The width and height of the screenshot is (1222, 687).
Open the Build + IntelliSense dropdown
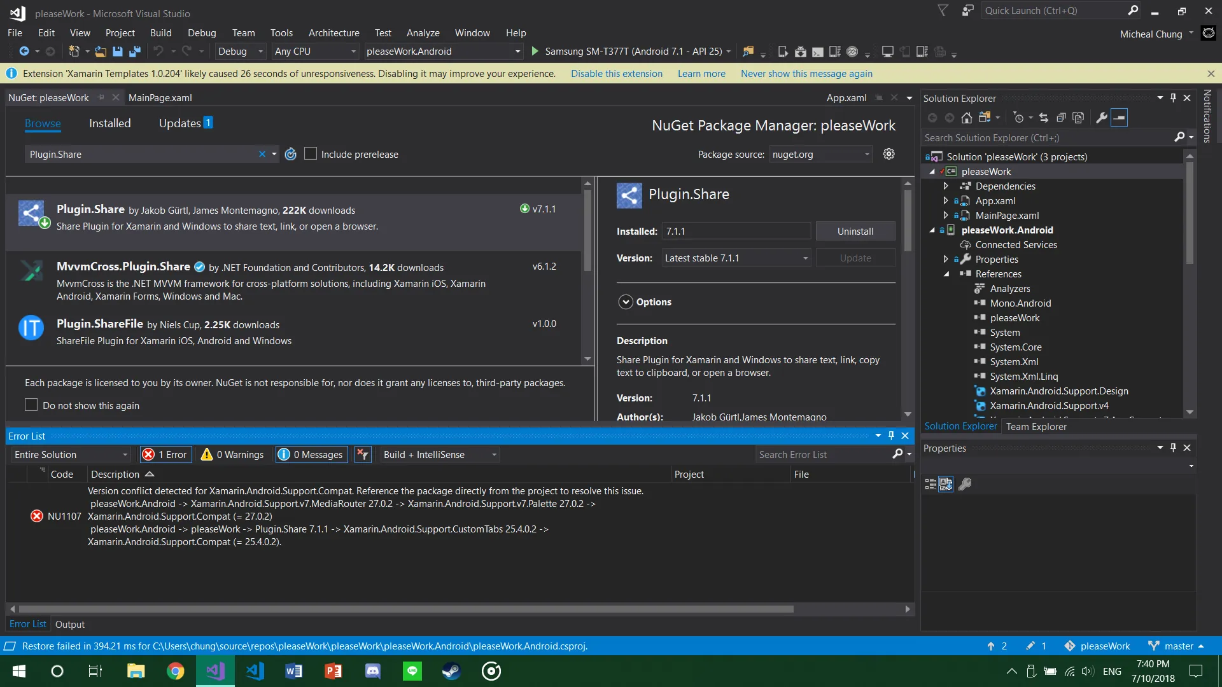[x=440, y=454]
